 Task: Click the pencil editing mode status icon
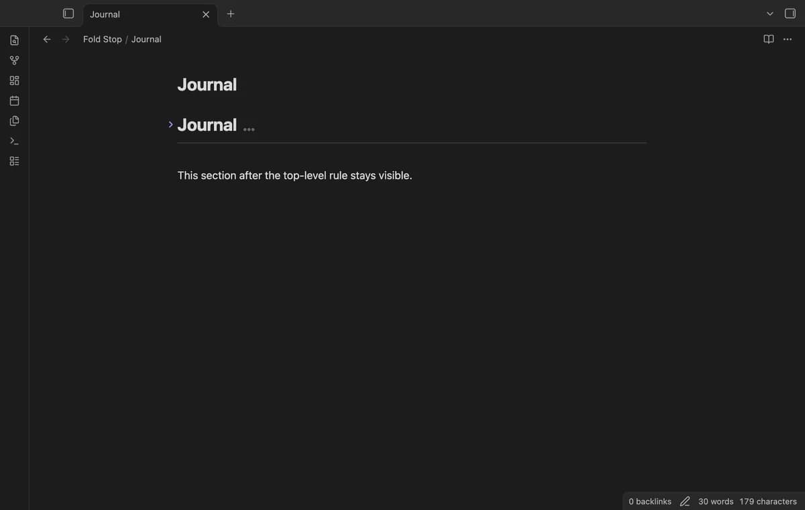685,501
